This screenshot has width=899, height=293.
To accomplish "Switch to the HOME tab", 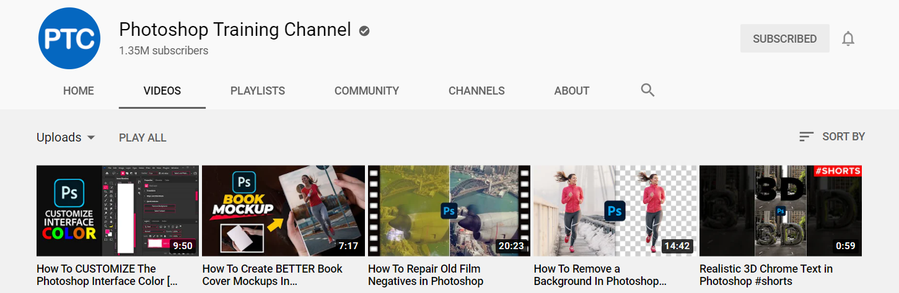I will 79,91.
